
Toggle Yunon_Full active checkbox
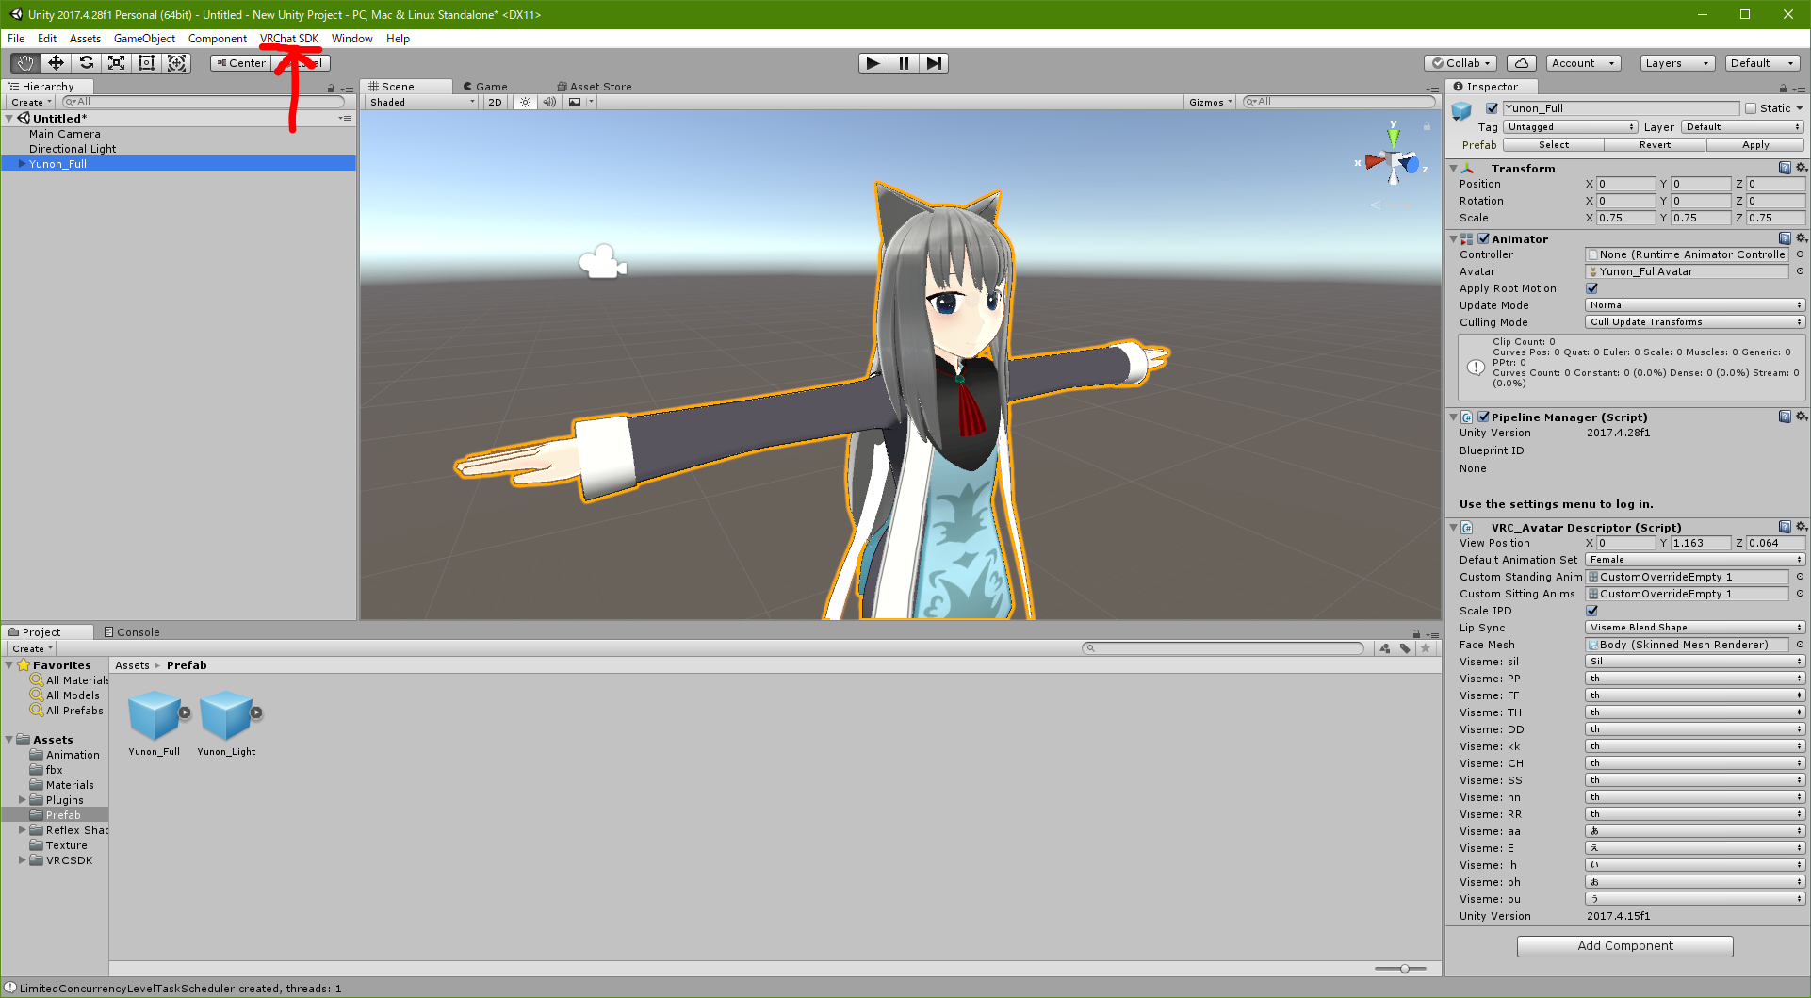pos(1492,108)
